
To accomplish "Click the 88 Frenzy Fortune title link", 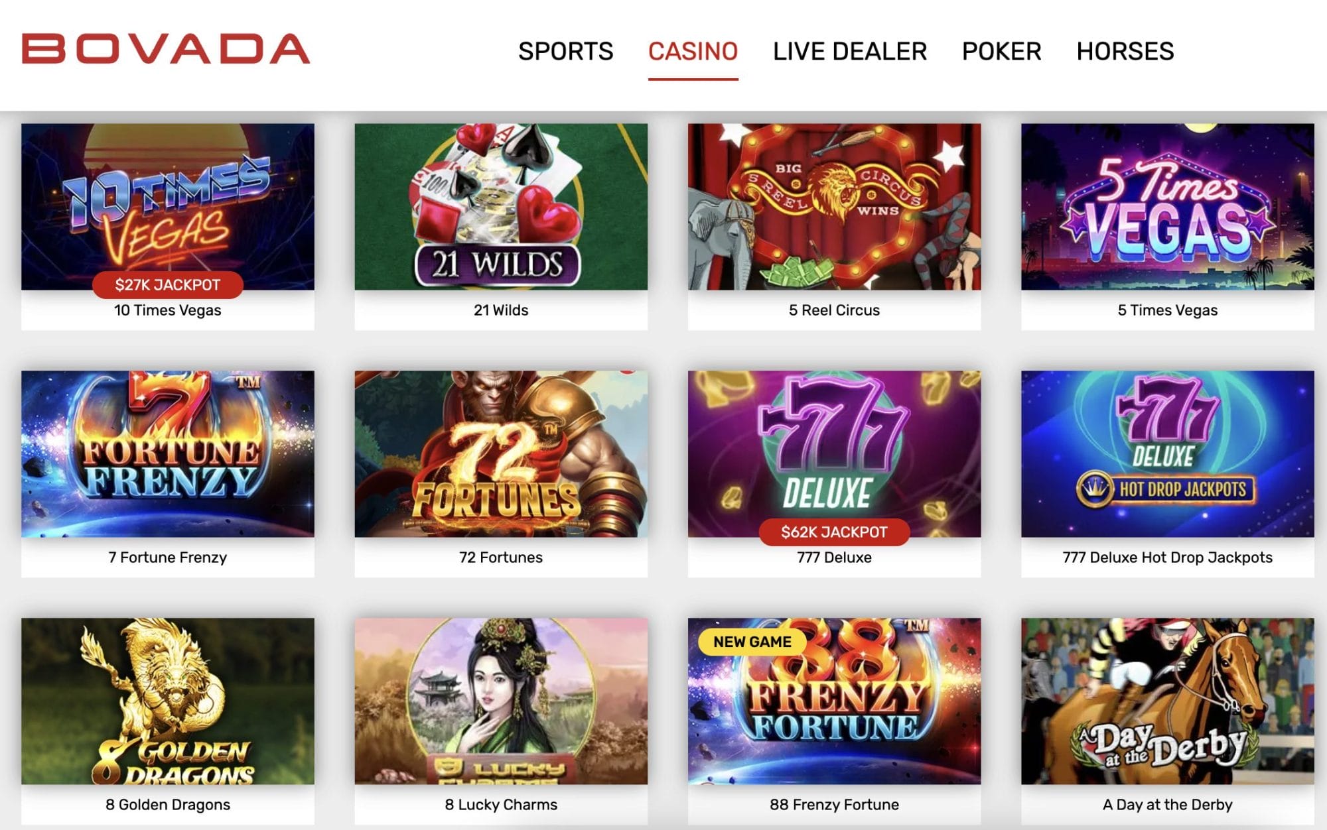I will 834,805.
